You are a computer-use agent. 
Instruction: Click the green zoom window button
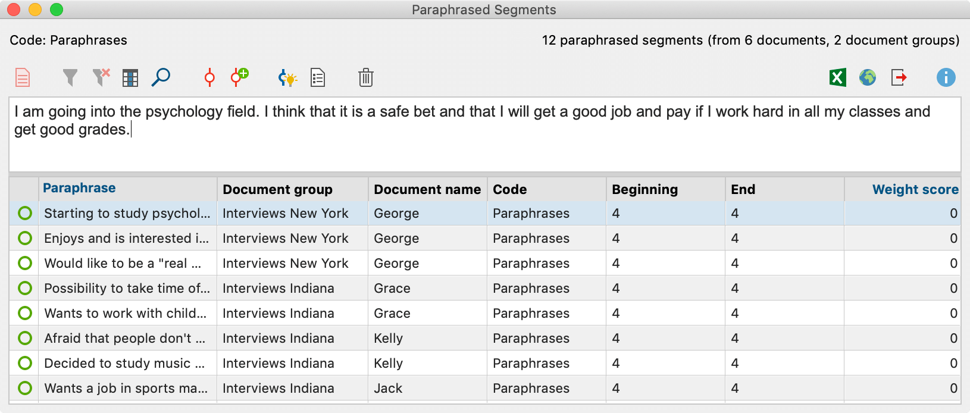(x=57, y=10)
